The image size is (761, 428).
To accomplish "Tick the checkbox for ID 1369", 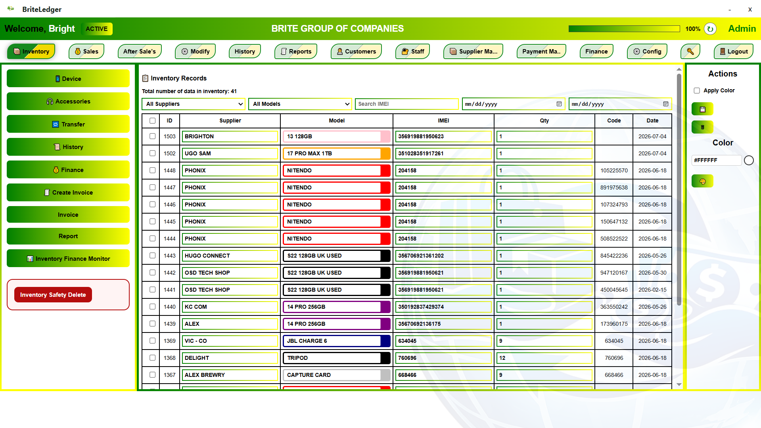I will coord(152,341).
